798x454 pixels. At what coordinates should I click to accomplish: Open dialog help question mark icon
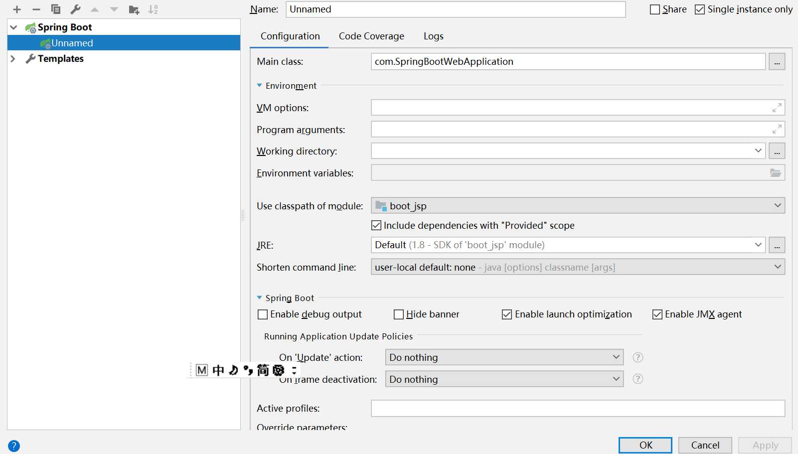(x=14, y=446)
